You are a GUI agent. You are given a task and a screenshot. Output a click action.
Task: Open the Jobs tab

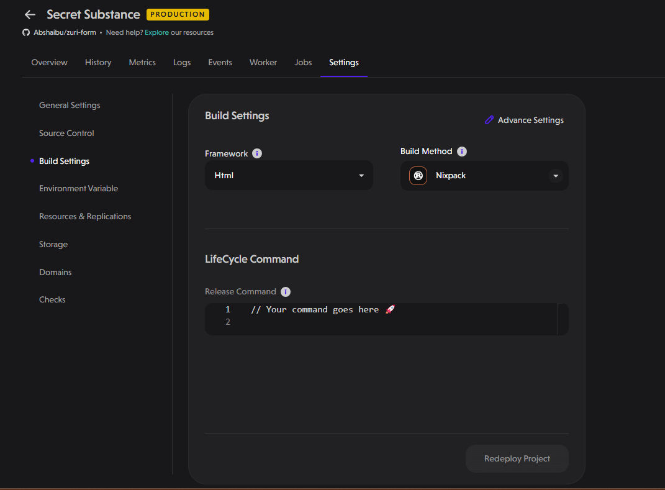(x=303, y=62)
